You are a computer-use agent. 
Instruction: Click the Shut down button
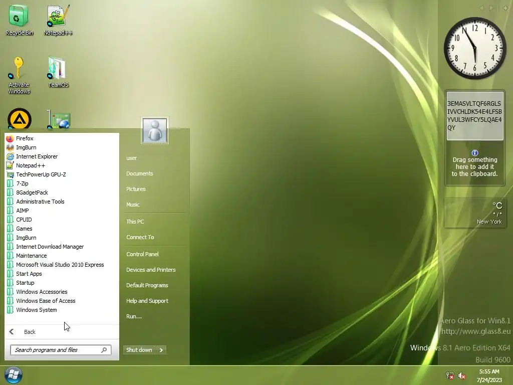click(x=139, y=350)
